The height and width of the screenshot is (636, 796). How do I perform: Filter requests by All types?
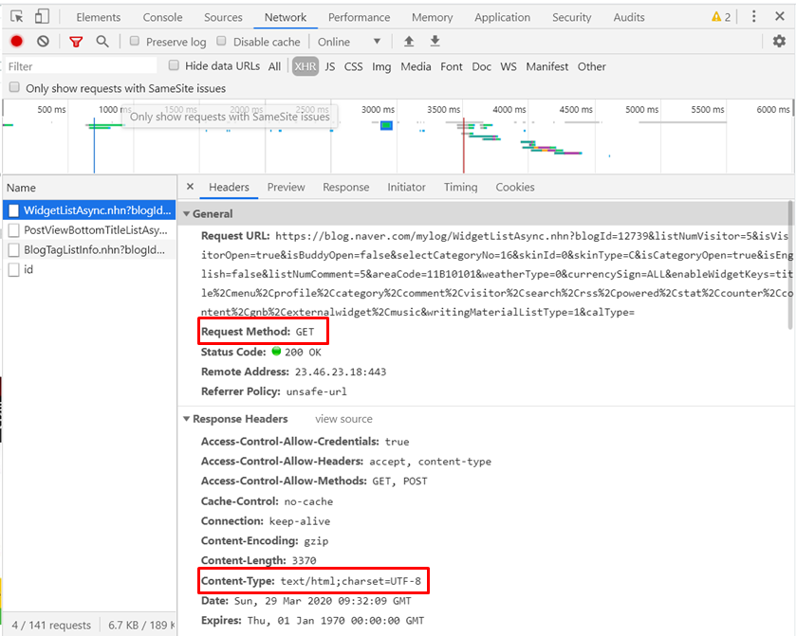point(274,66)
